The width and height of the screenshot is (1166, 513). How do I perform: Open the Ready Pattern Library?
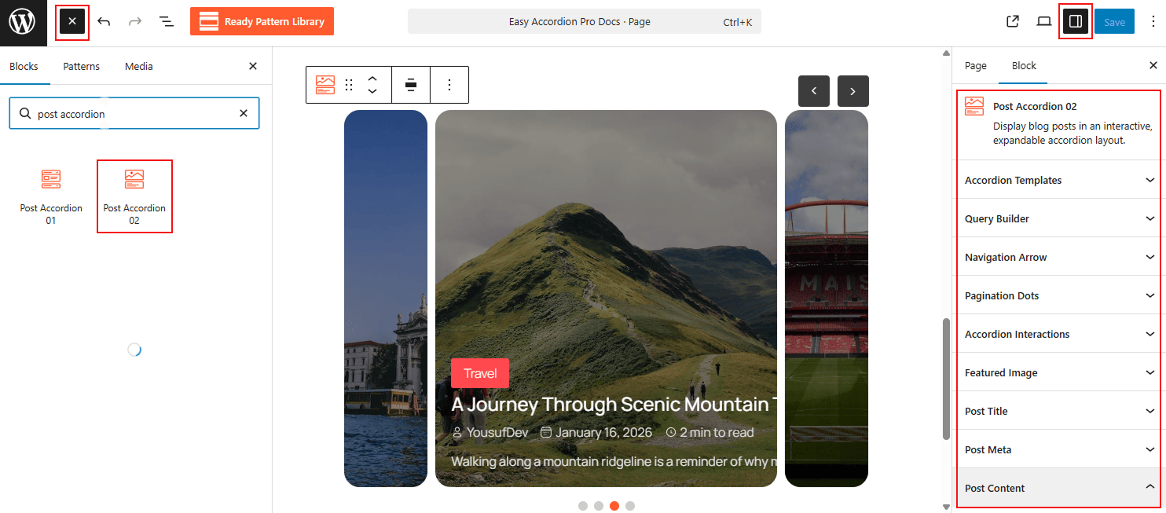tap(262, 22)
